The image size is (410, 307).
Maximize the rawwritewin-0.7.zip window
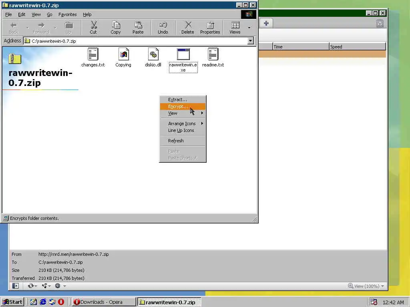click(x=245, y=5)
